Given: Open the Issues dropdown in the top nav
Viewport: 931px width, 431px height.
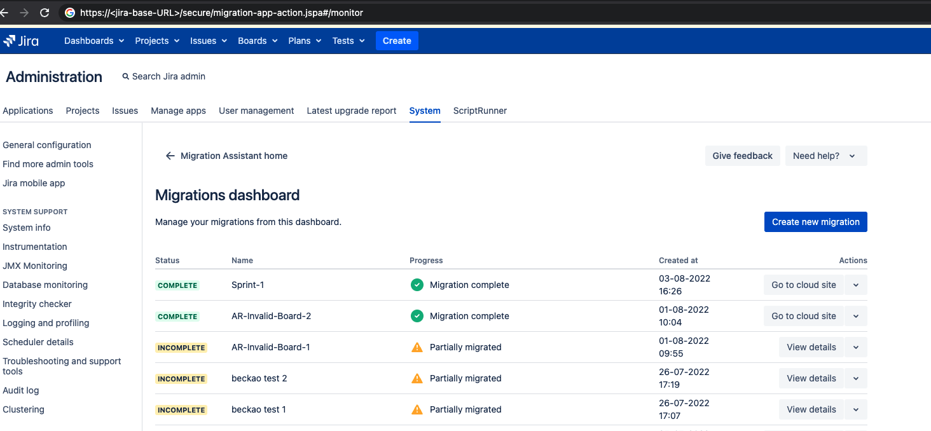Looking at the screenshot, I should (209, 41).
